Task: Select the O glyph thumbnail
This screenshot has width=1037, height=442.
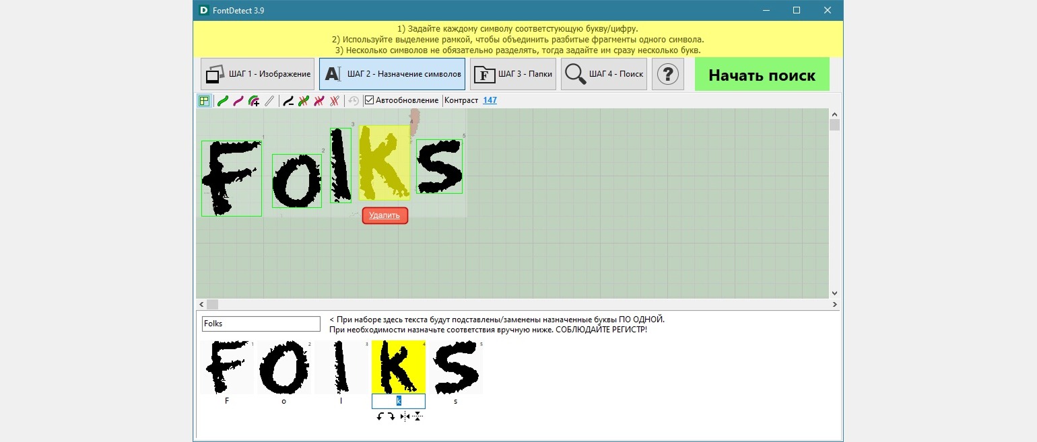Action: click(284, 367)
